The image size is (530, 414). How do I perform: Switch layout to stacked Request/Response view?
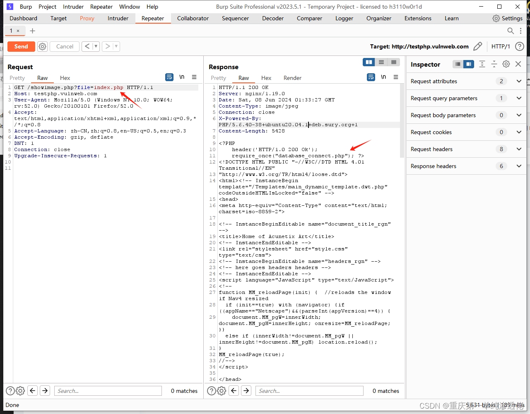coord(381,62)
